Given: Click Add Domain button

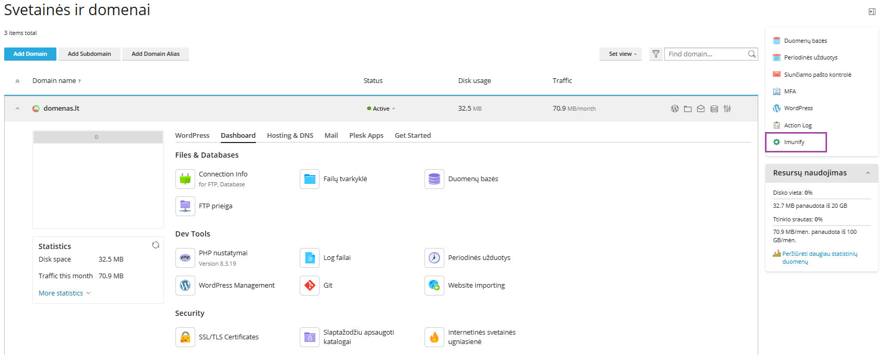Looking at the screenshot, I should (30, 54).
